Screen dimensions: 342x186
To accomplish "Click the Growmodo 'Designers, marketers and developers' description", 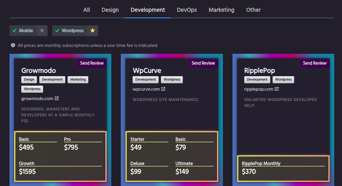I will (58, 115).
